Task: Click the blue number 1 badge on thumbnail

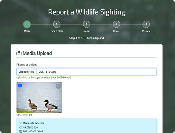Action: tap(20, 85)
